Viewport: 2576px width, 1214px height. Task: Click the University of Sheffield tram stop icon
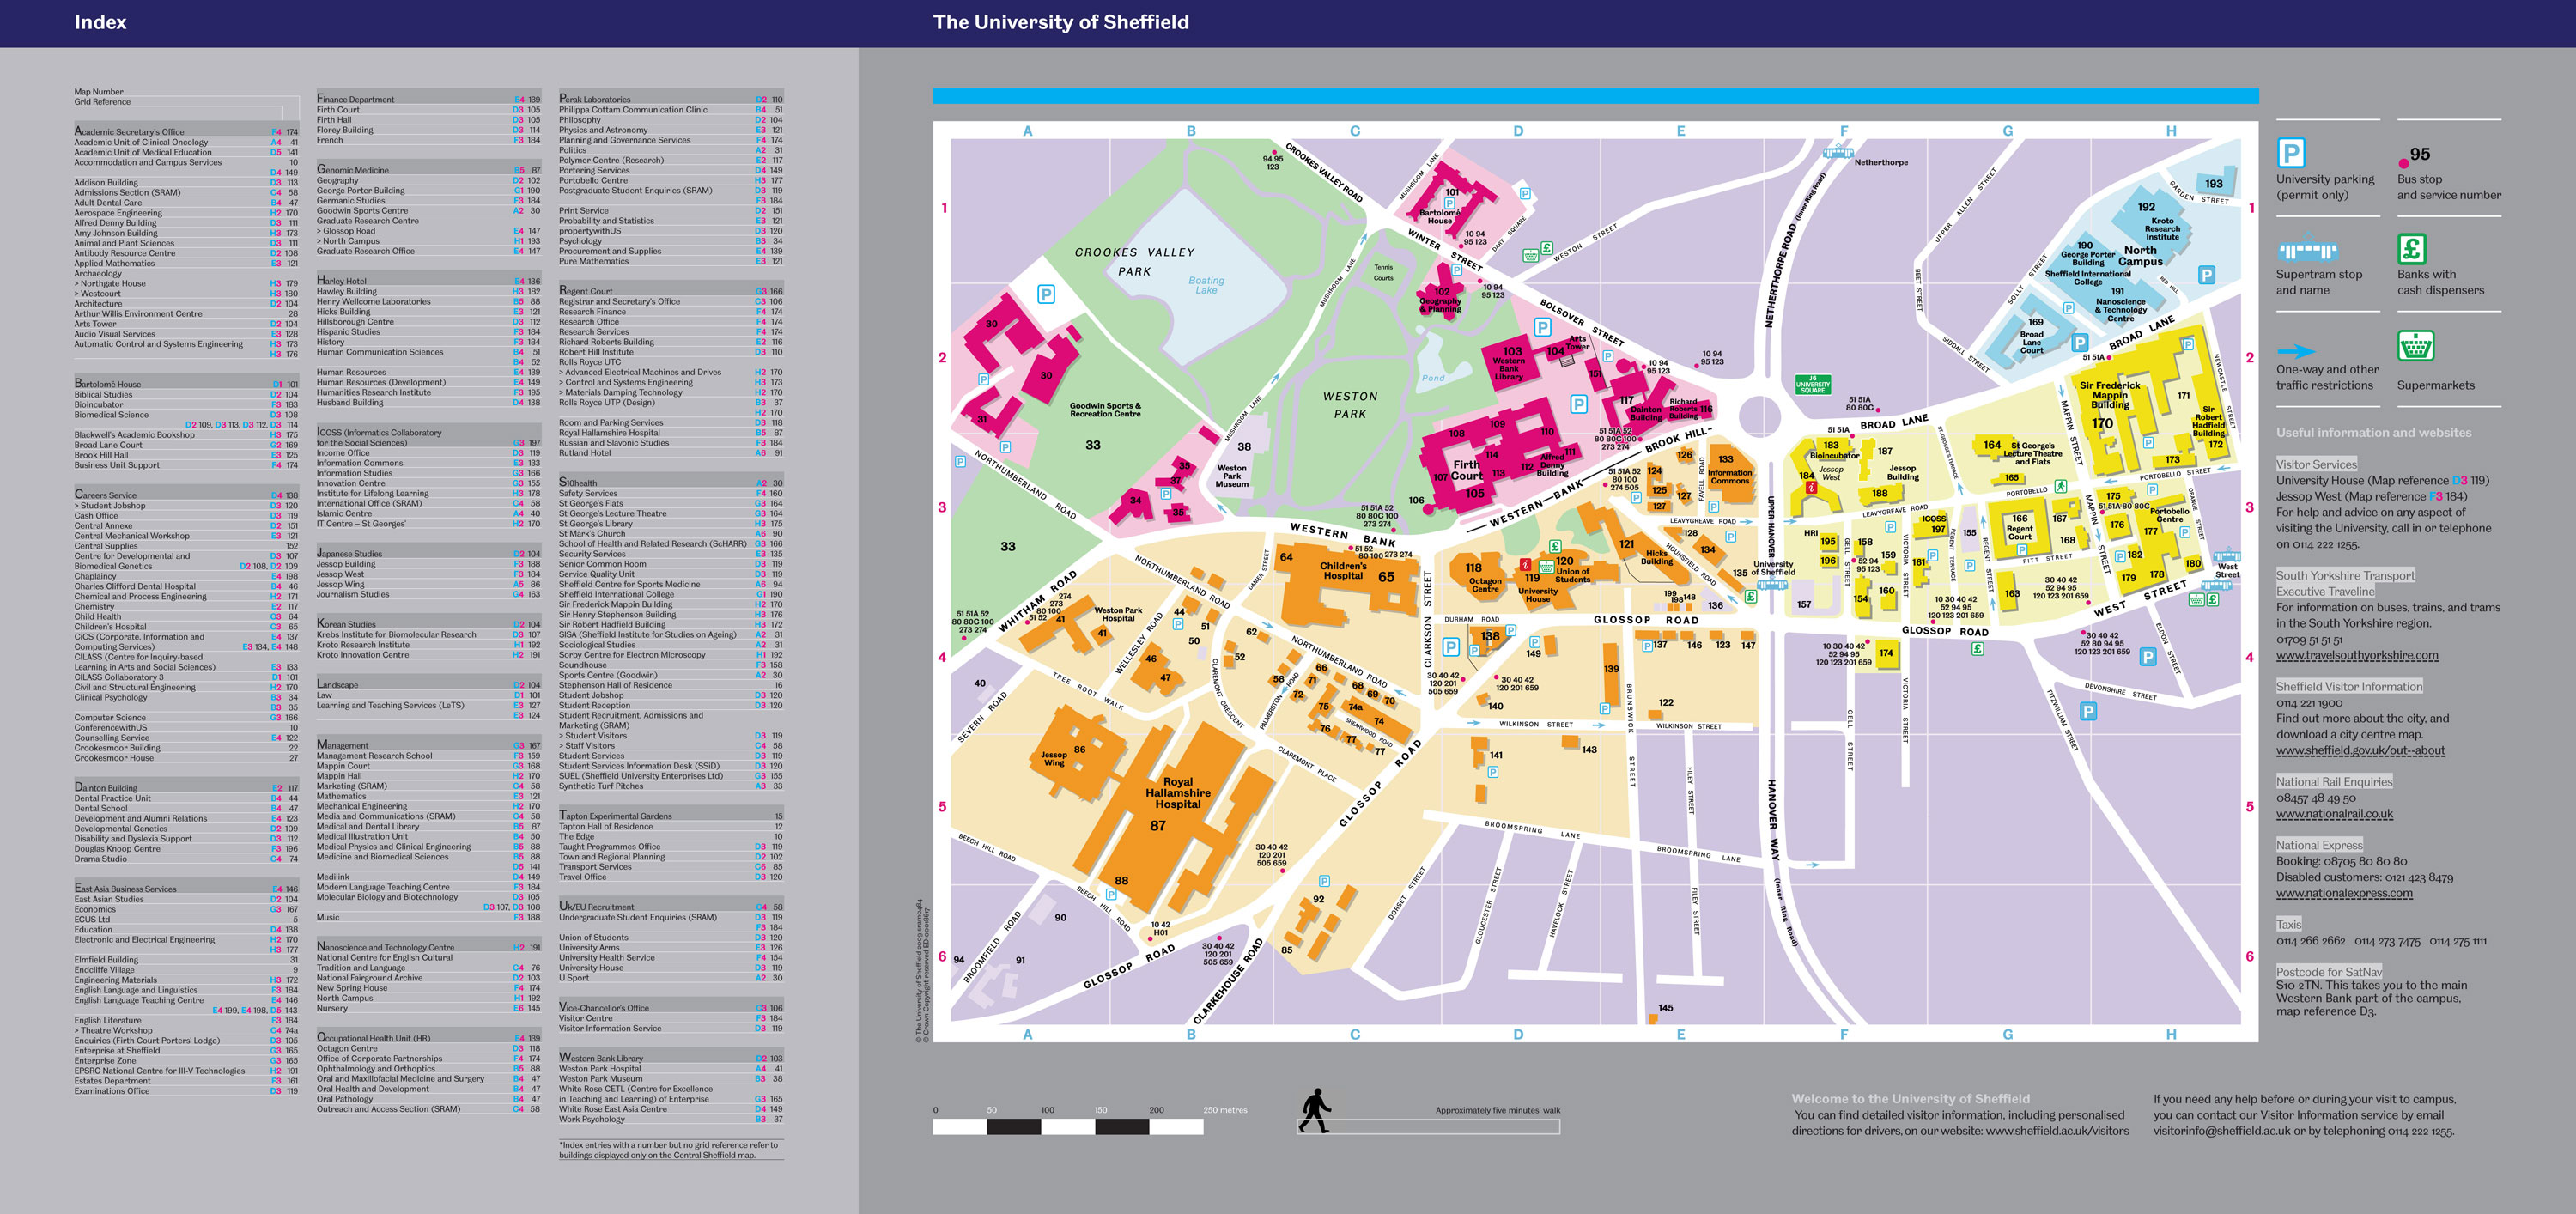(x=1772, y=583)
